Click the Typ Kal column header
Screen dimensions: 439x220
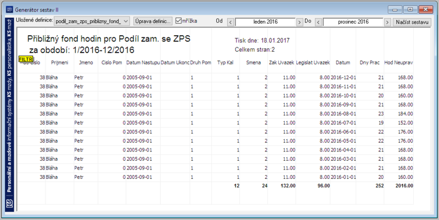[x=226, y=63]
